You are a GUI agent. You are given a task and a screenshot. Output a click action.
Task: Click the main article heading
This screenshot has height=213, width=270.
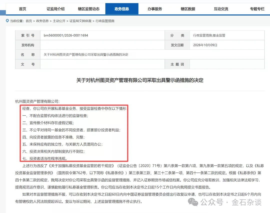[x=140, y=80]
